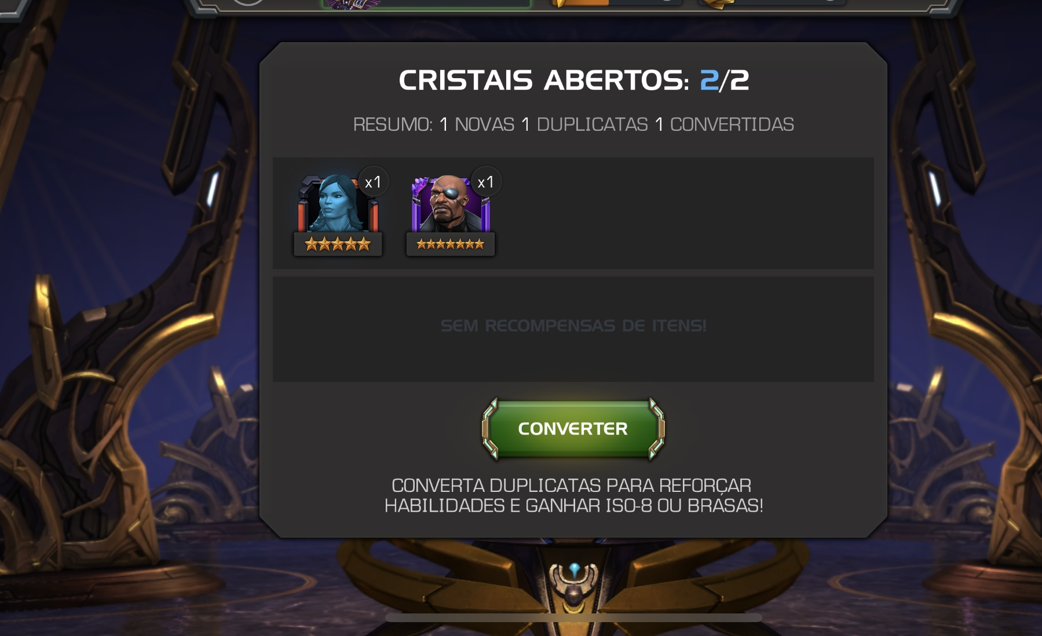Open the summoner profile bar at top

pyautogui.click(x=426, y=3)
